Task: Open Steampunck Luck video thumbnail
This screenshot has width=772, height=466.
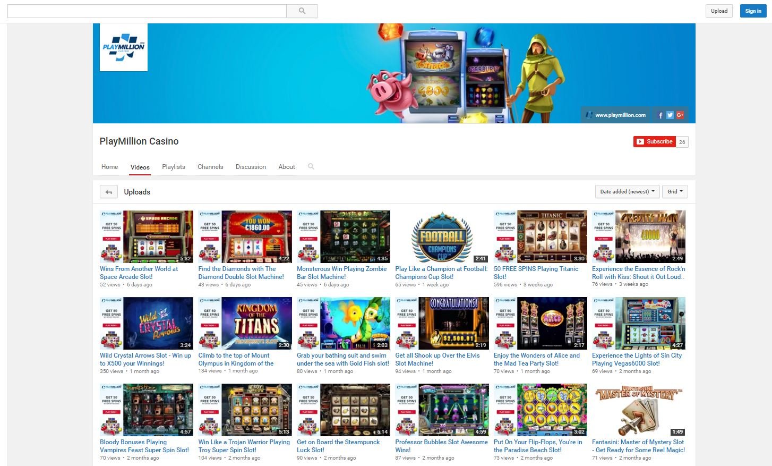Action: pyautogui.click(x=344, y=410)
